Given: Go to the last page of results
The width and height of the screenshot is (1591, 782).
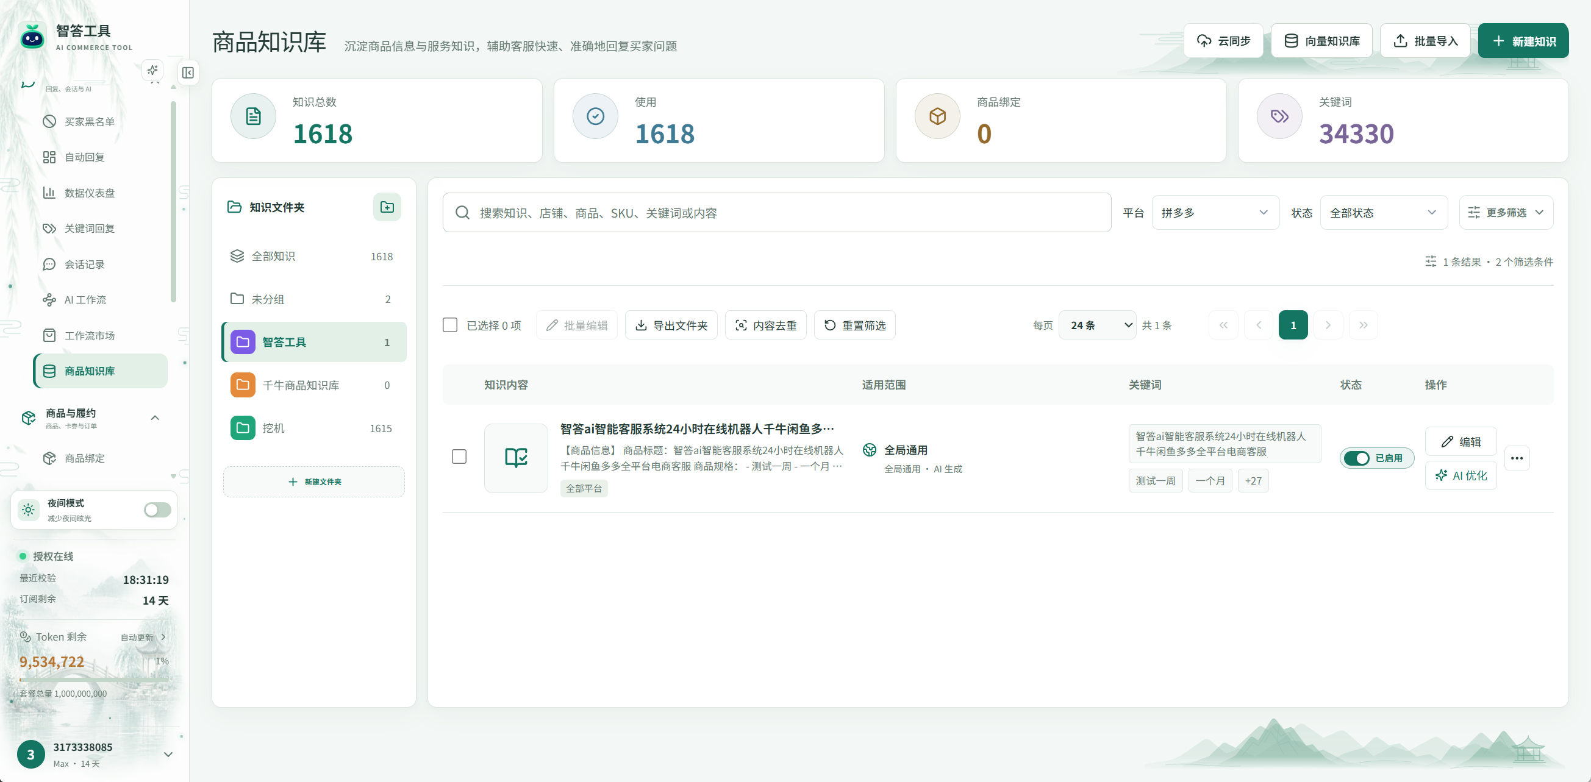Looking at the screenshot, I should [x=1363, y=325].
